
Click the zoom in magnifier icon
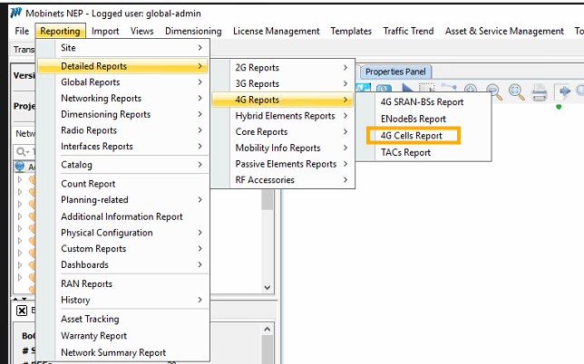pyautogui.click(x=471, y=91)
